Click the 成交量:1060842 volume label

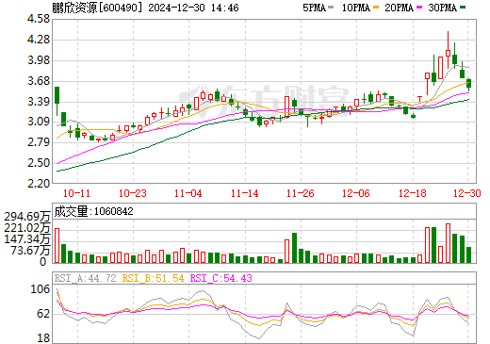tap(93, 211)
